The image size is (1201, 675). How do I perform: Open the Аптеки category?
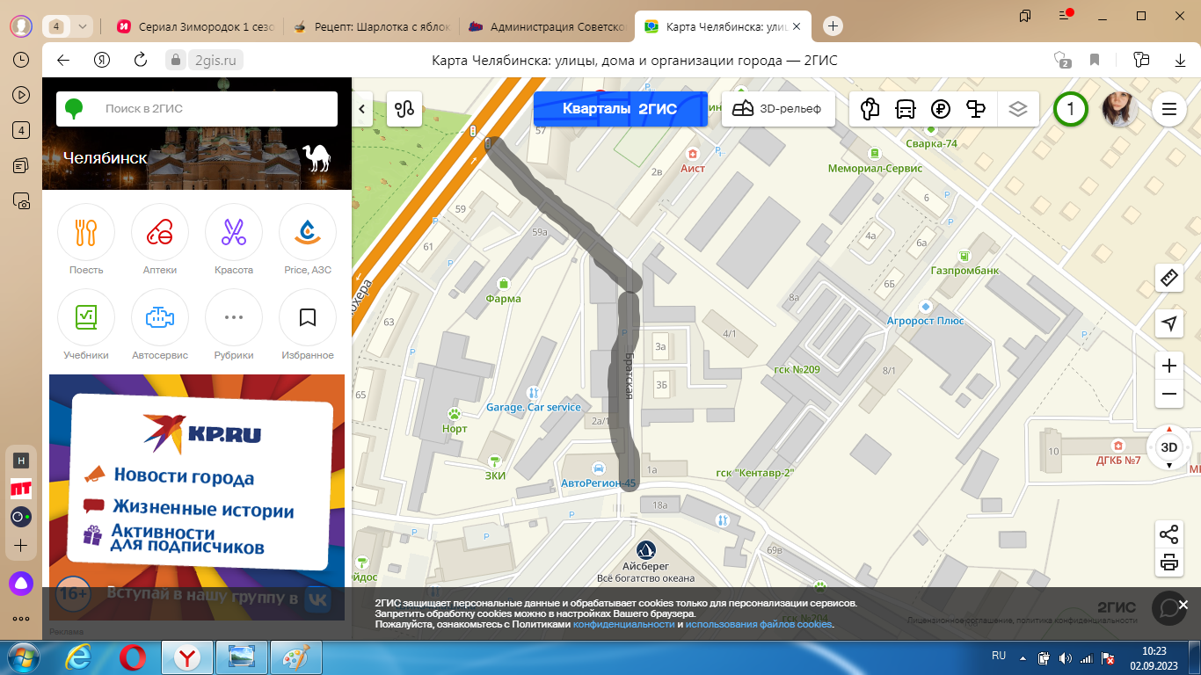160,240
